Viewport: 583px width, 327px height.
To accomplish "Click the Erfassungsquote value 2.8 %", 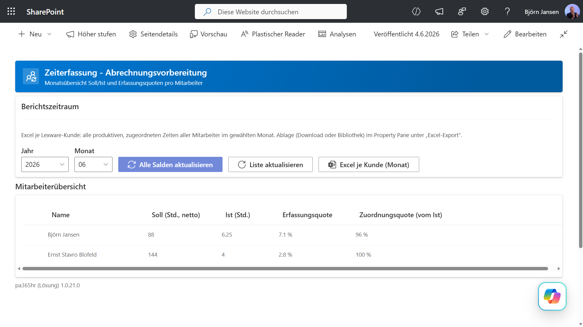I will (285, 255).
